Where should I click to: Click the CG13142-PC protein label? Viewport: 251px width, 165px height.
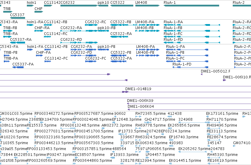[56, 58]
